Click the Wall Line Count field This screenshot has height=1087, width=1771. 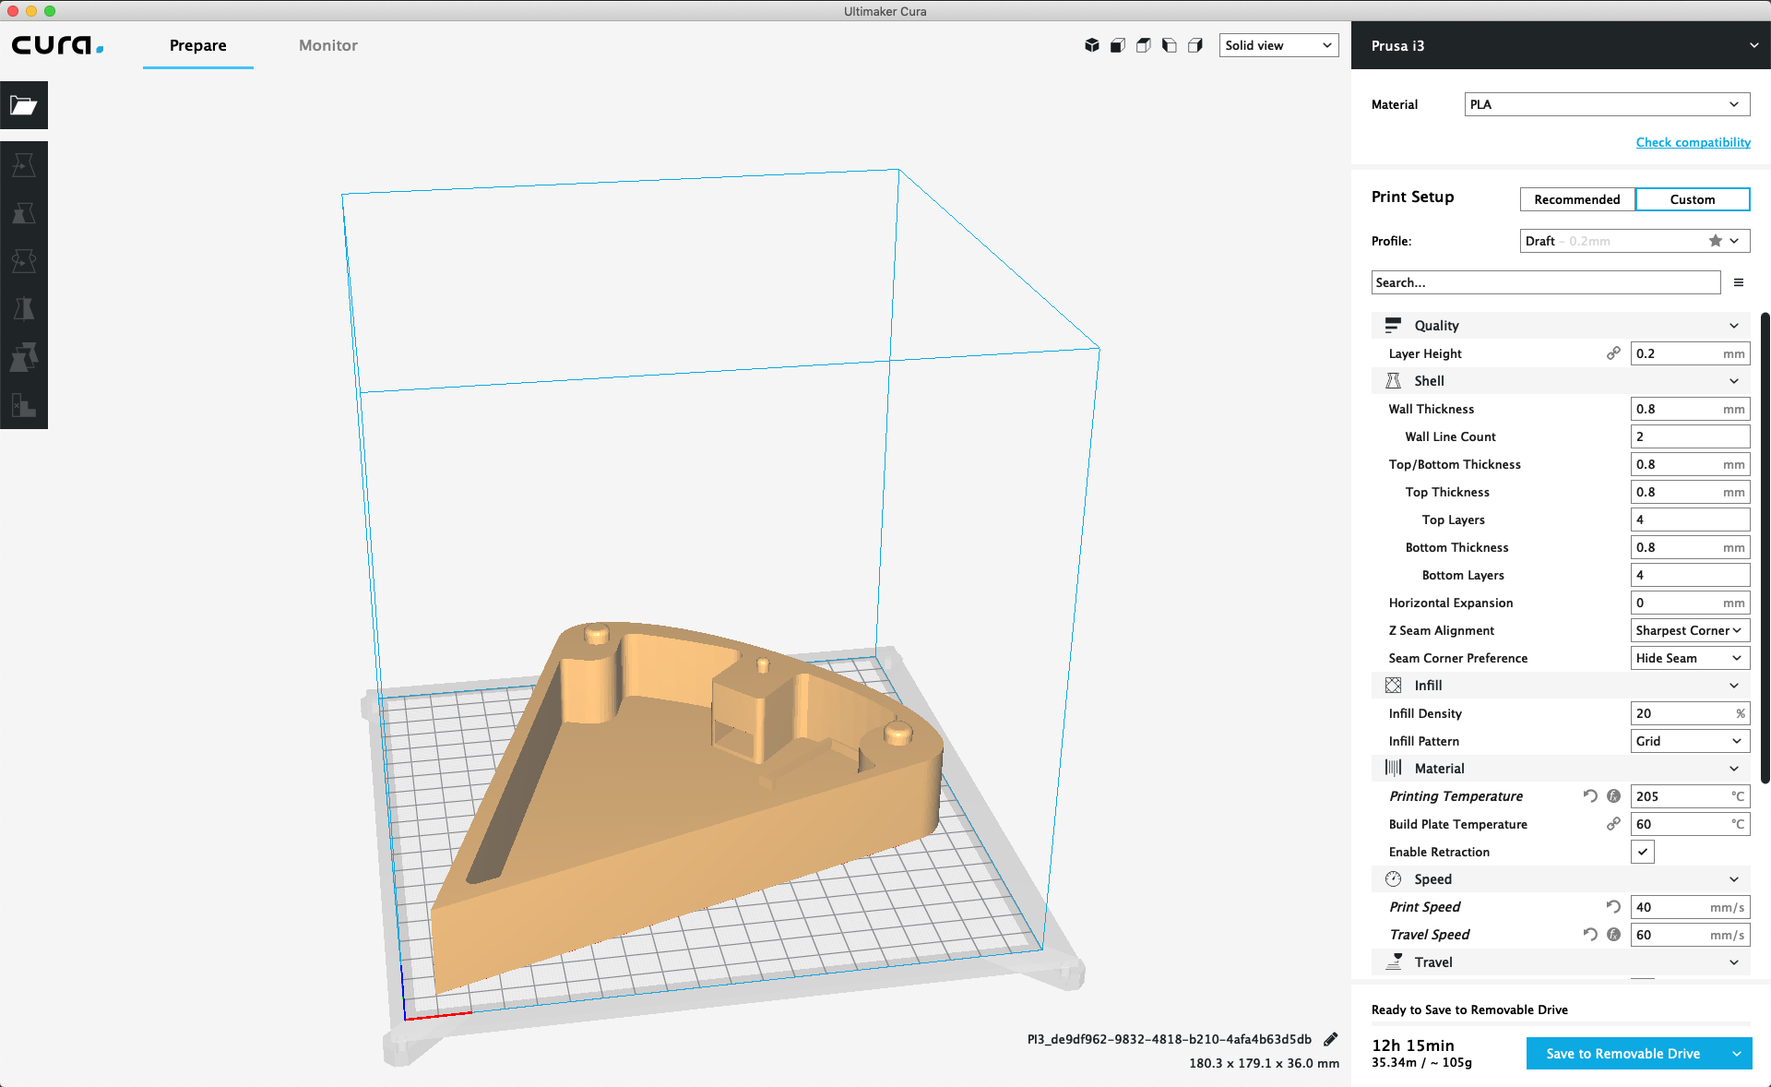pyautogui.click(x=1690, y=436)
